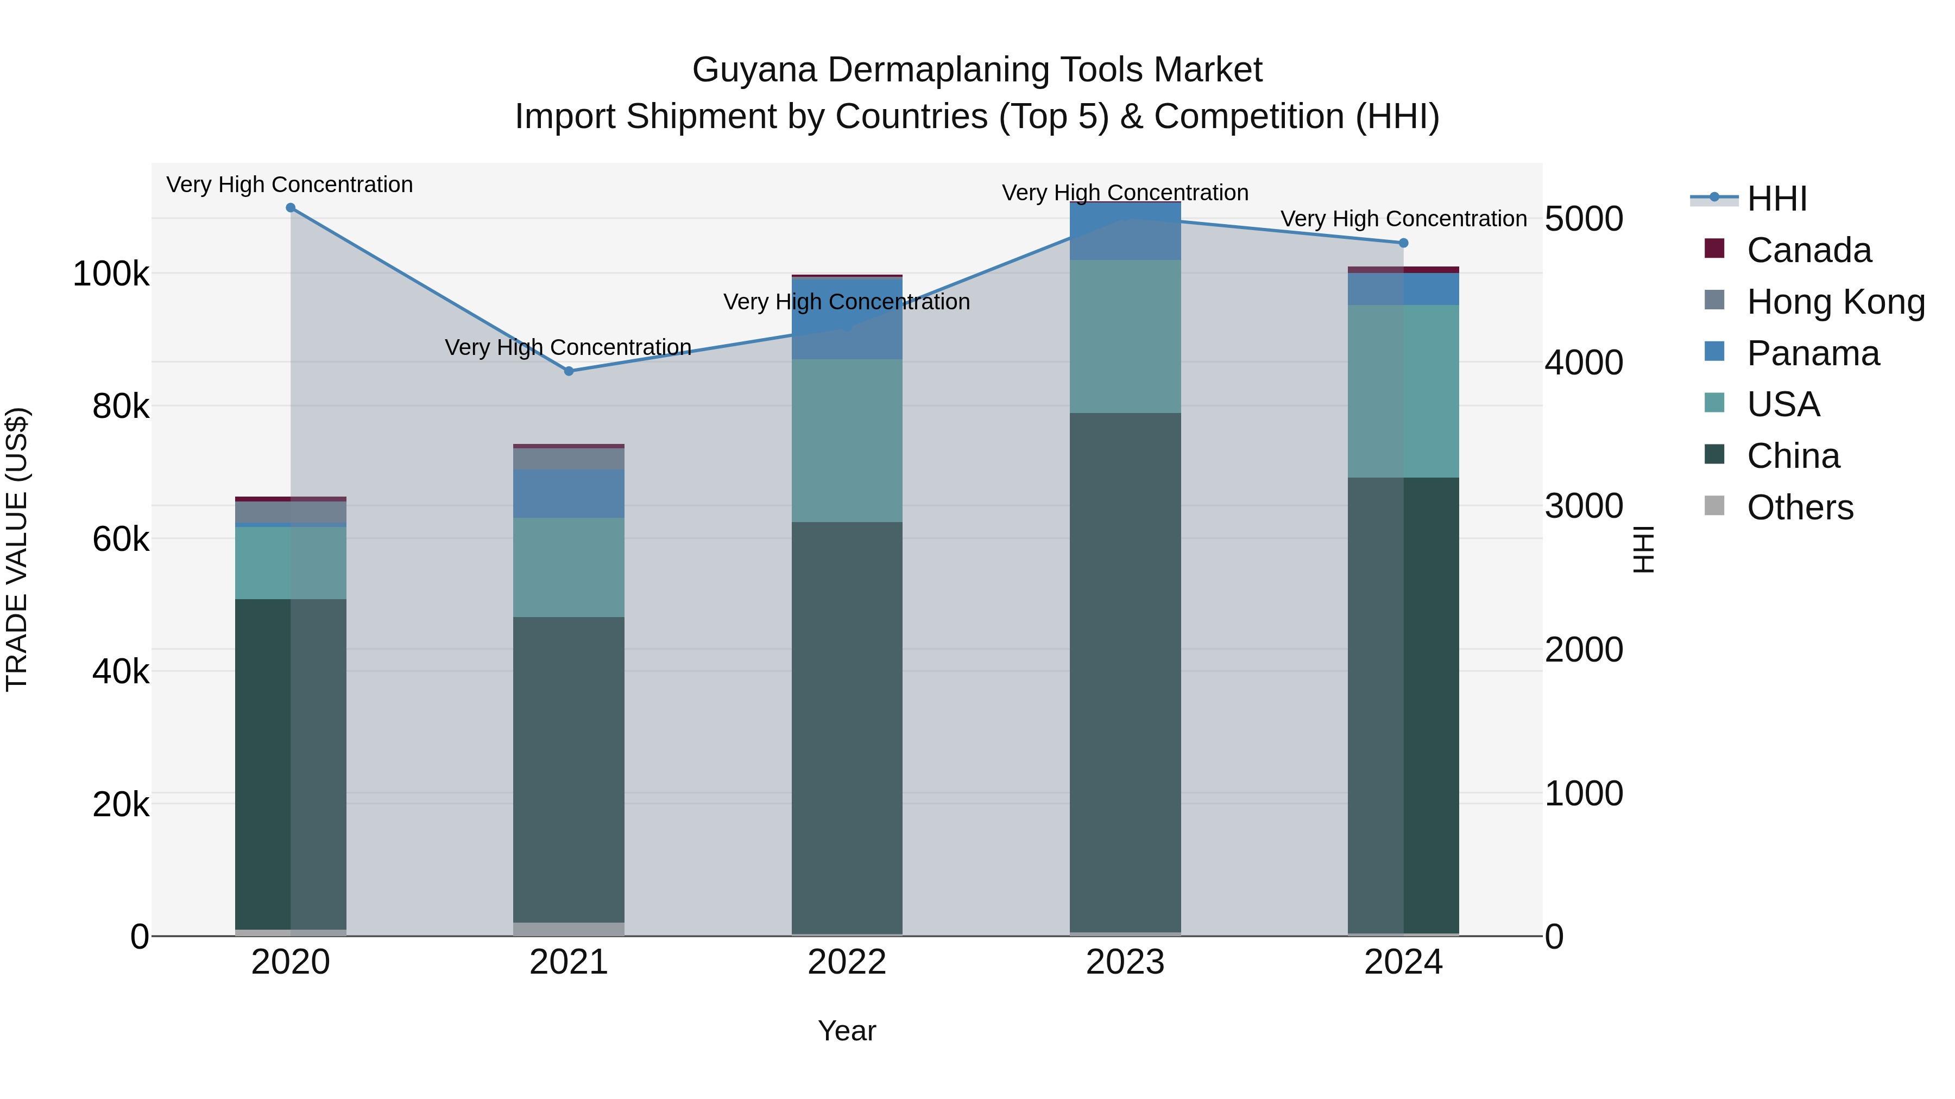Toggle the Hong Kong legend label
The height and width of the screenshot is (1099, 1955).
point(1836,302)
